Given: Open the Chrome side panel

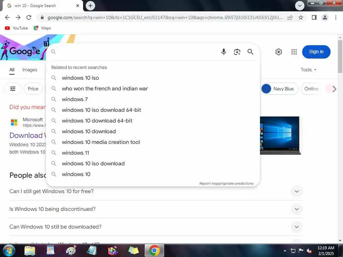Looking at the screenshot, I should (314, 17).
